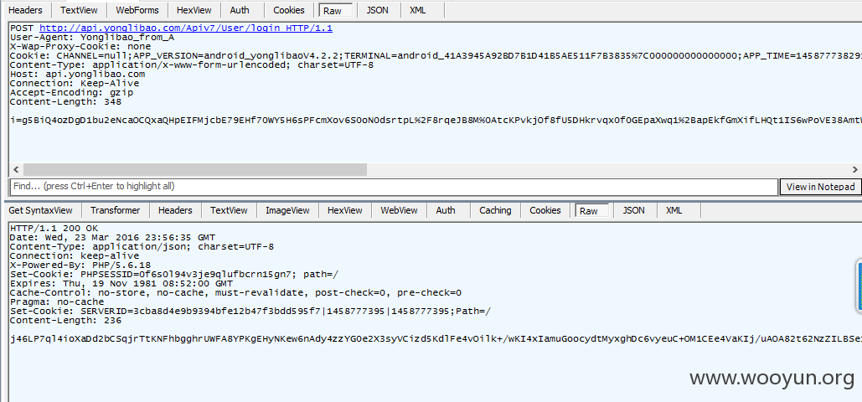The image size is (862, 402).
Task: Click the 'Expires: Thu, 19 Nov 1981' line
Action: tap(121, 284)
